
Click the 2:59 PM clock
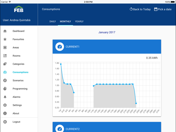88,2
